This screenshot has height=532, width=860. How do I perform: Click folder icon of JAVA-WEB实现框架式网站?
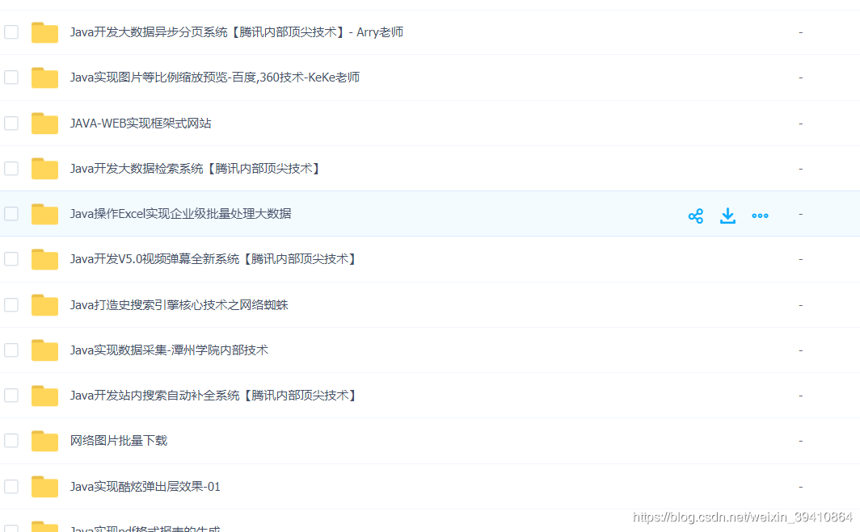tap(45, 124)
